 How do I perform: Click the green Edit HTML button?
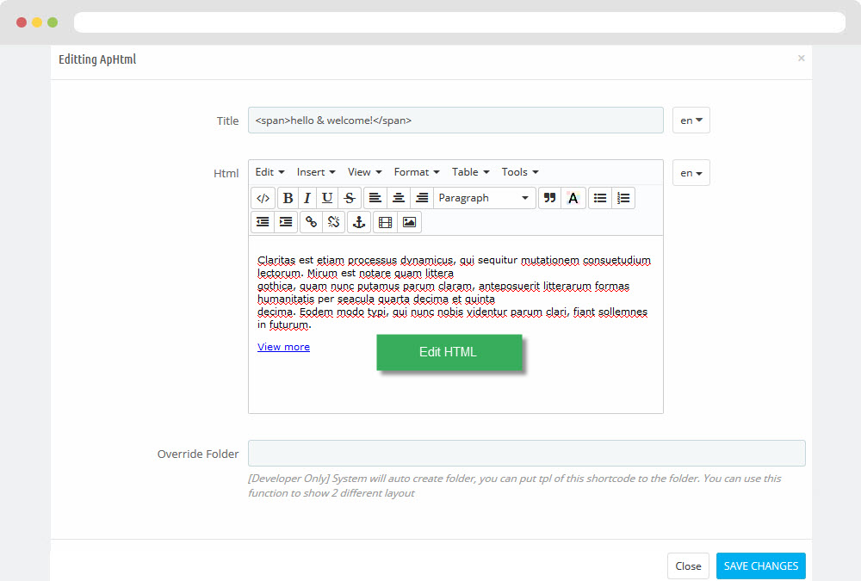click(x=449, y=352)
